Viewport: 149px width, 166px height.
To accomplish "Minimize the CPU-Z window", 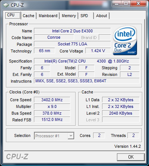I will pos(117,4).
